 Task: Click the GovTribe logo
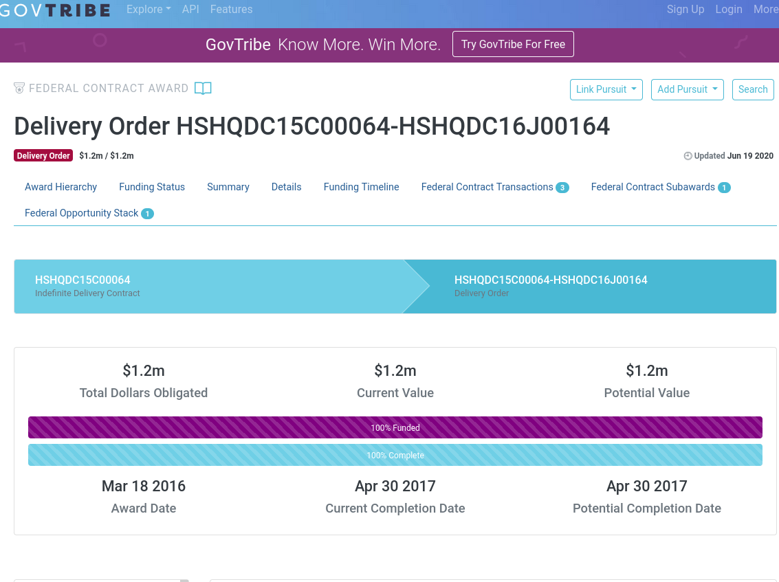pyautogui.click(x=54, y=10)
